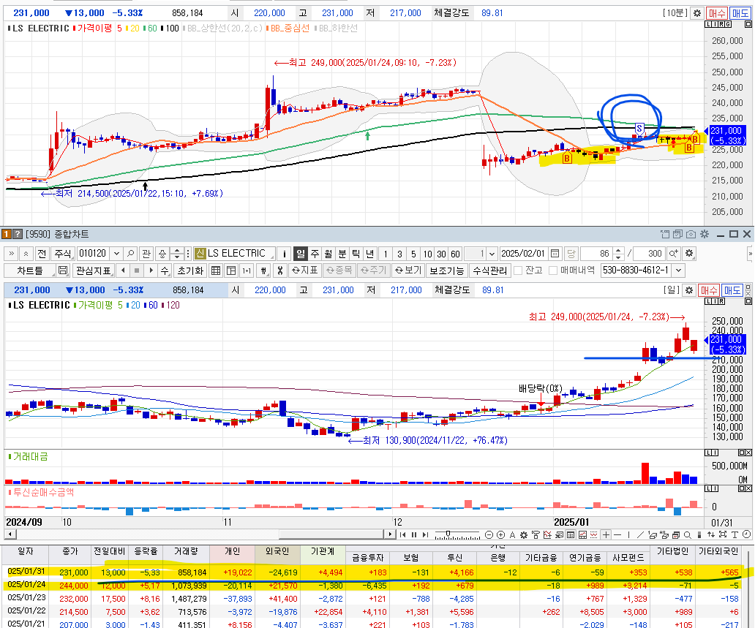Screen dimensions: 755x628
Task: Select the 30-minute interval button
Action: [442, 254]
